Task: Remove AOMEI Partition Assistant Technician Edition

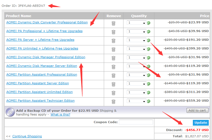Action: coord(113,102)
